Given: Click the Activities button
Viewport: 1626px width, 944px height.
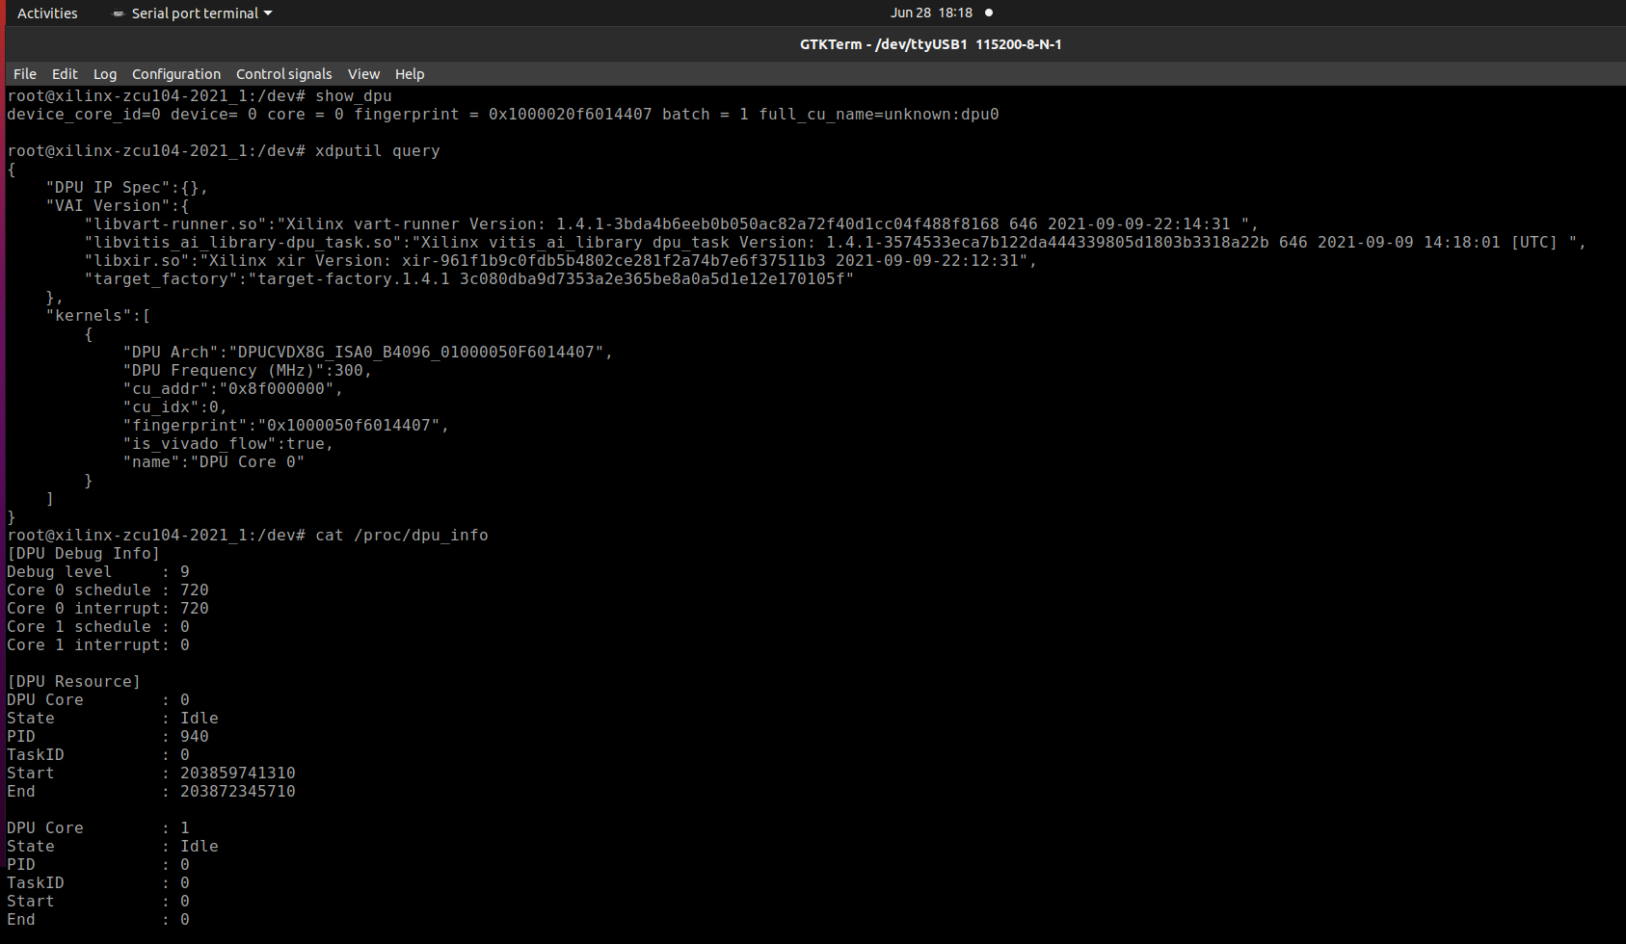Looking at the screenshot, I should click(47, 13).
